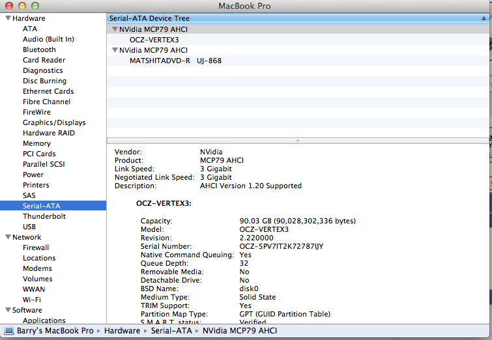Click the Hardware category label
This screenshot has height=340, width=492.
29,18
